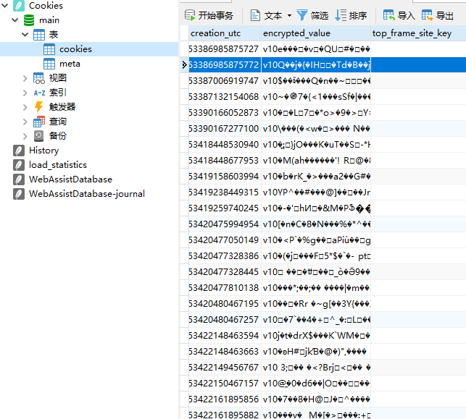Select the cookies table icon
Image resolution: width=466 pixels, height=419 pixels.
click(x=49, y=49)
